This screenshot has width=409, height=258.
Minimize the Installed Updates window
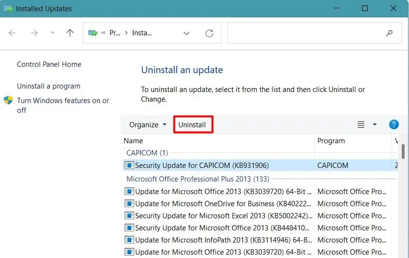pyautogui.click(x=337, y=8)
